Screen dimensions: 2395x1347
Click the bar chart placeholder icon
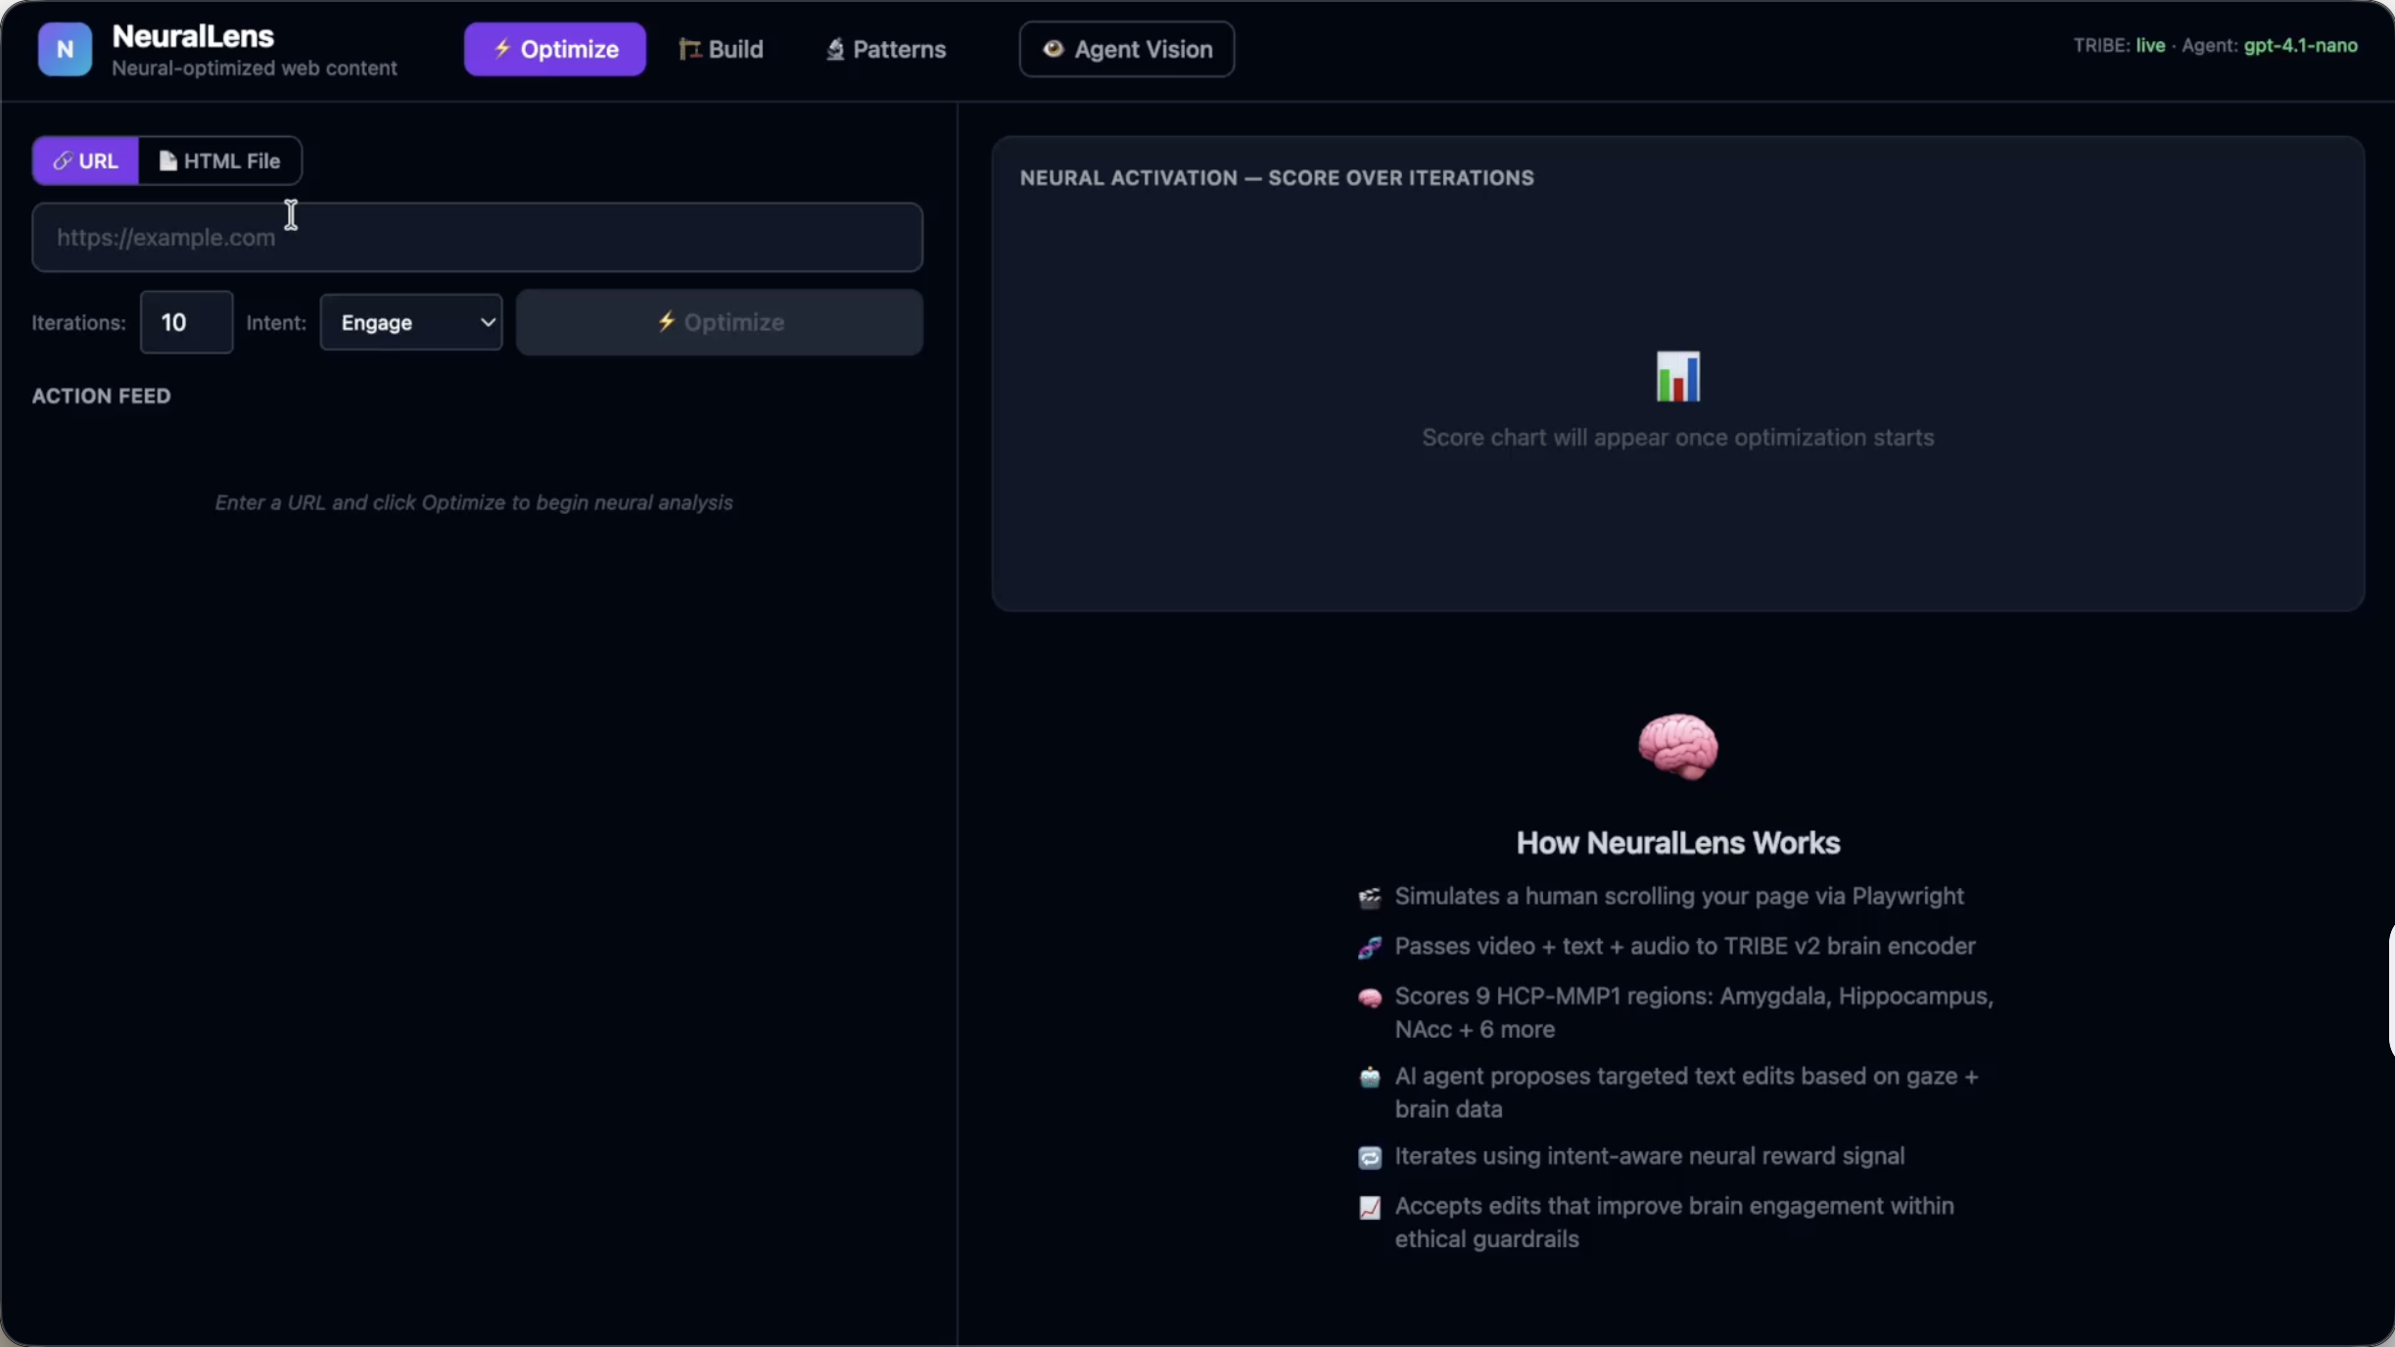tap(1677, 377)
